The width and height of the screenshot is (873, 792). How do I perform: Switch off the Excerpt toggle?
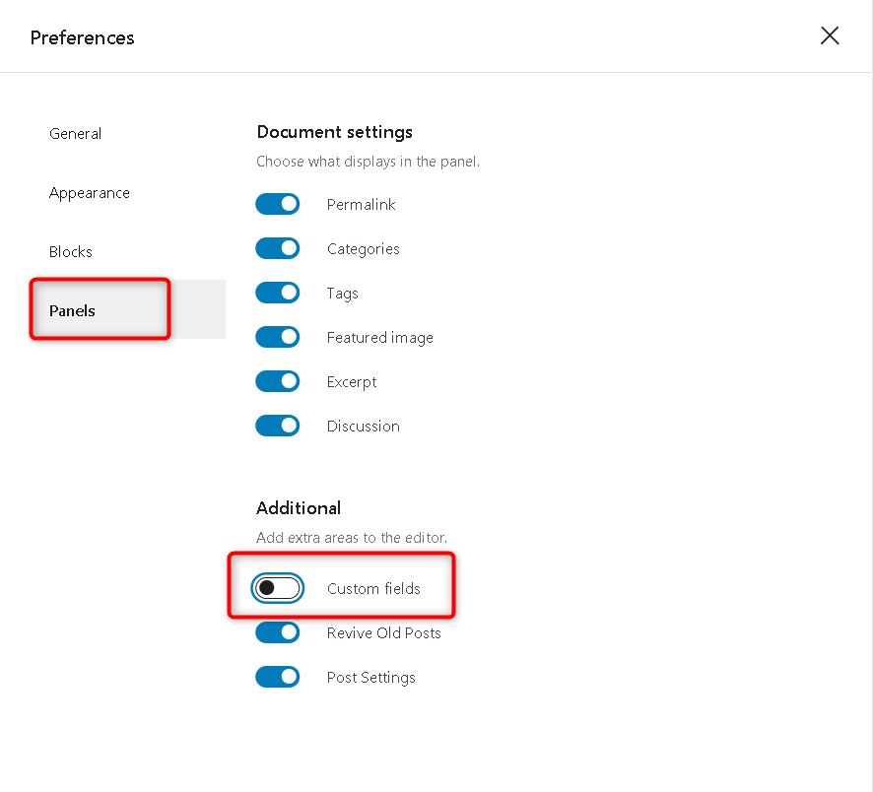(x=278, y=381)
